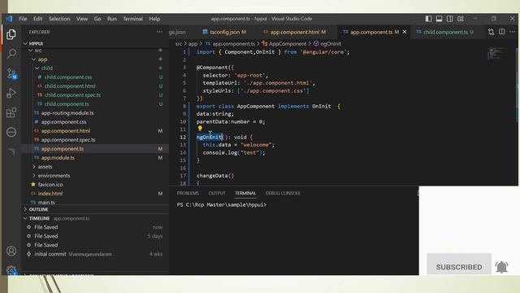Click the notification bell icon

coord(502,267)
